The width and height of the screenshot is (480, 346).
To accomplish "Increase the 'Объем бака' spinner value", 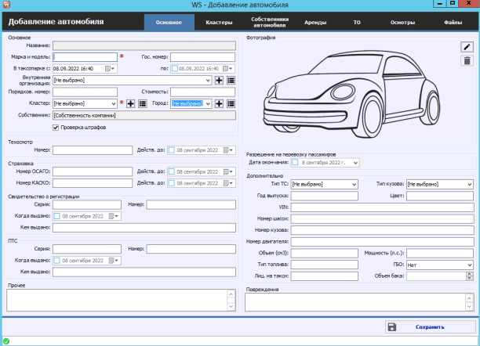I will pyautogui.click(x=469, y=273).
